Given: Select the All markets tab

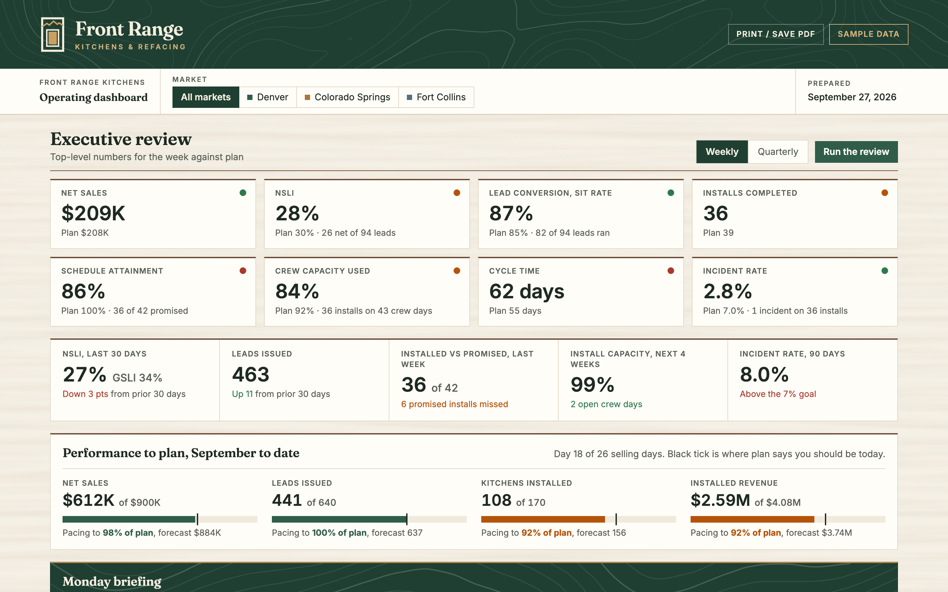Looking at the screenshot, I should (x=206, y=97).
